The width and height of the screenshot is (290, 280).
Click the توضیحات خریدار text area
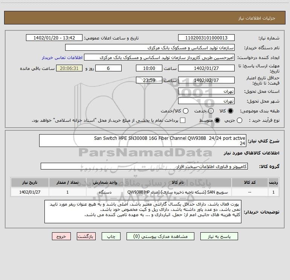pyautogui.click(x=143, y=212)
